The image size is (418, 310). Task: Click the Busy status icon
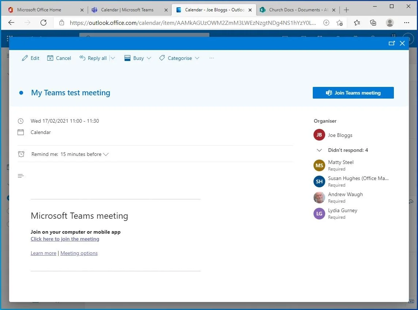(x=128, y=58)
